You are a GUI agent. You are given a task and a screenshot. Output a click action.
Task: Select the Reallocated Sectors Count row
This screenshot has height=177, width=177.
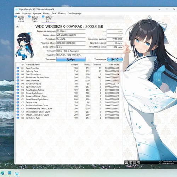coord(68,78)
